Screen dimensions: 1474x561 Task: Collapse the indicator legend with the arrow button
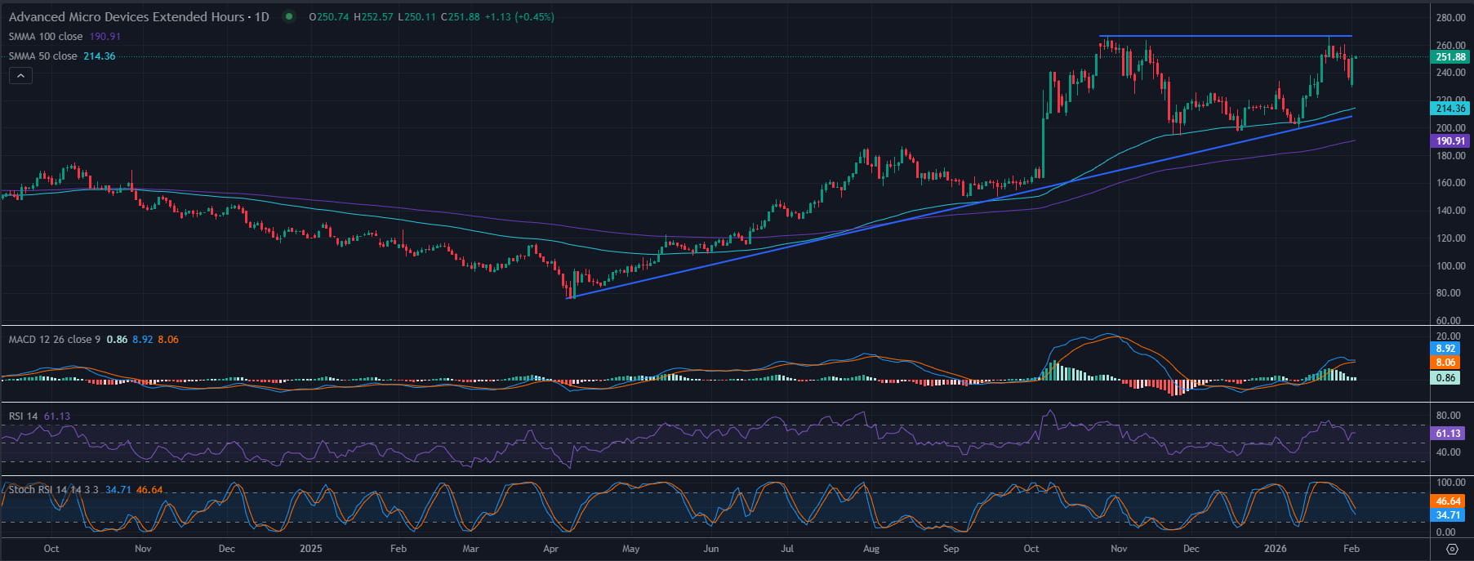point(20,76)
